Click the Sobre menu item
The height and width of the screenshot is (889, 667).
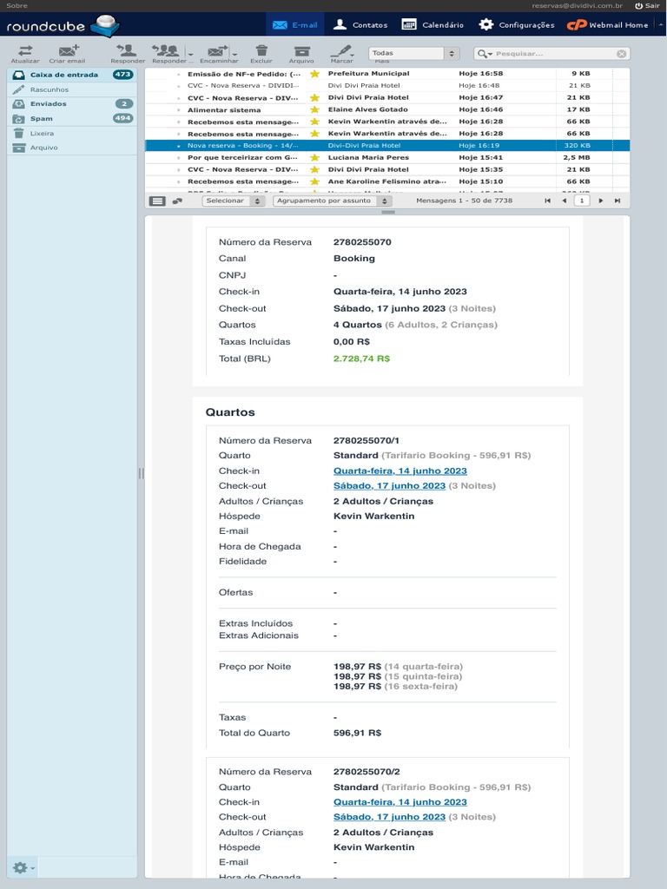coord(17,6)
